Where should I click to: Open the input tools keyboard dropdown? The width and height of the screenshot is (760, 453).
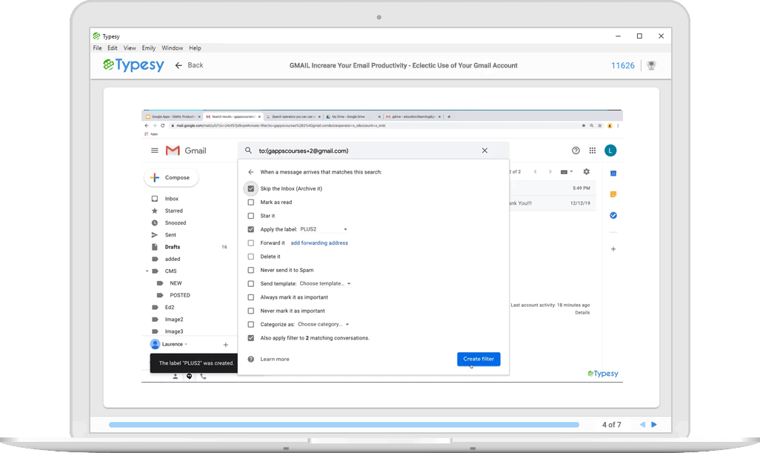tap(567, 172)
